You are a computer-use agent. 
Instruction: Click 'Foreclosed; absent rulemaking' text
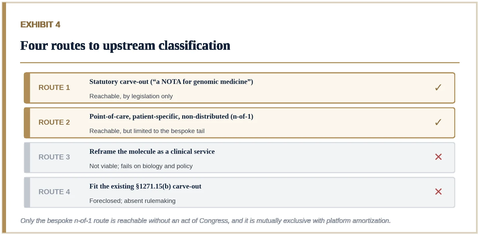coord(132,201)
